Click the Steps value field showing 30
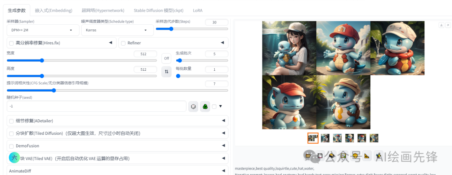This screenshot has width=452, height=175. click(x=216, y=22)
